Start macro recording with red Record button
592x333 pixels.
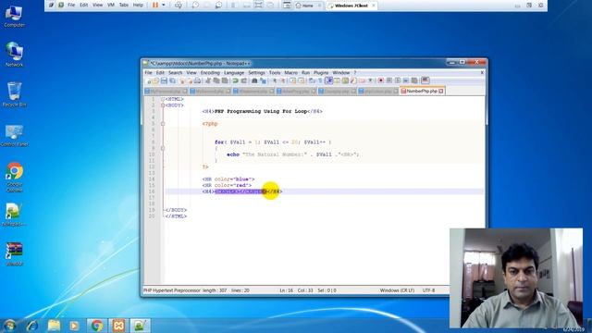380,80
